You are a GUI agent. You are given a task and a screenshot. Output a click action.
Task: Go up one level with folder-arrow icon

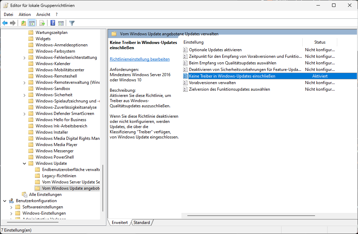pos(23,23)
